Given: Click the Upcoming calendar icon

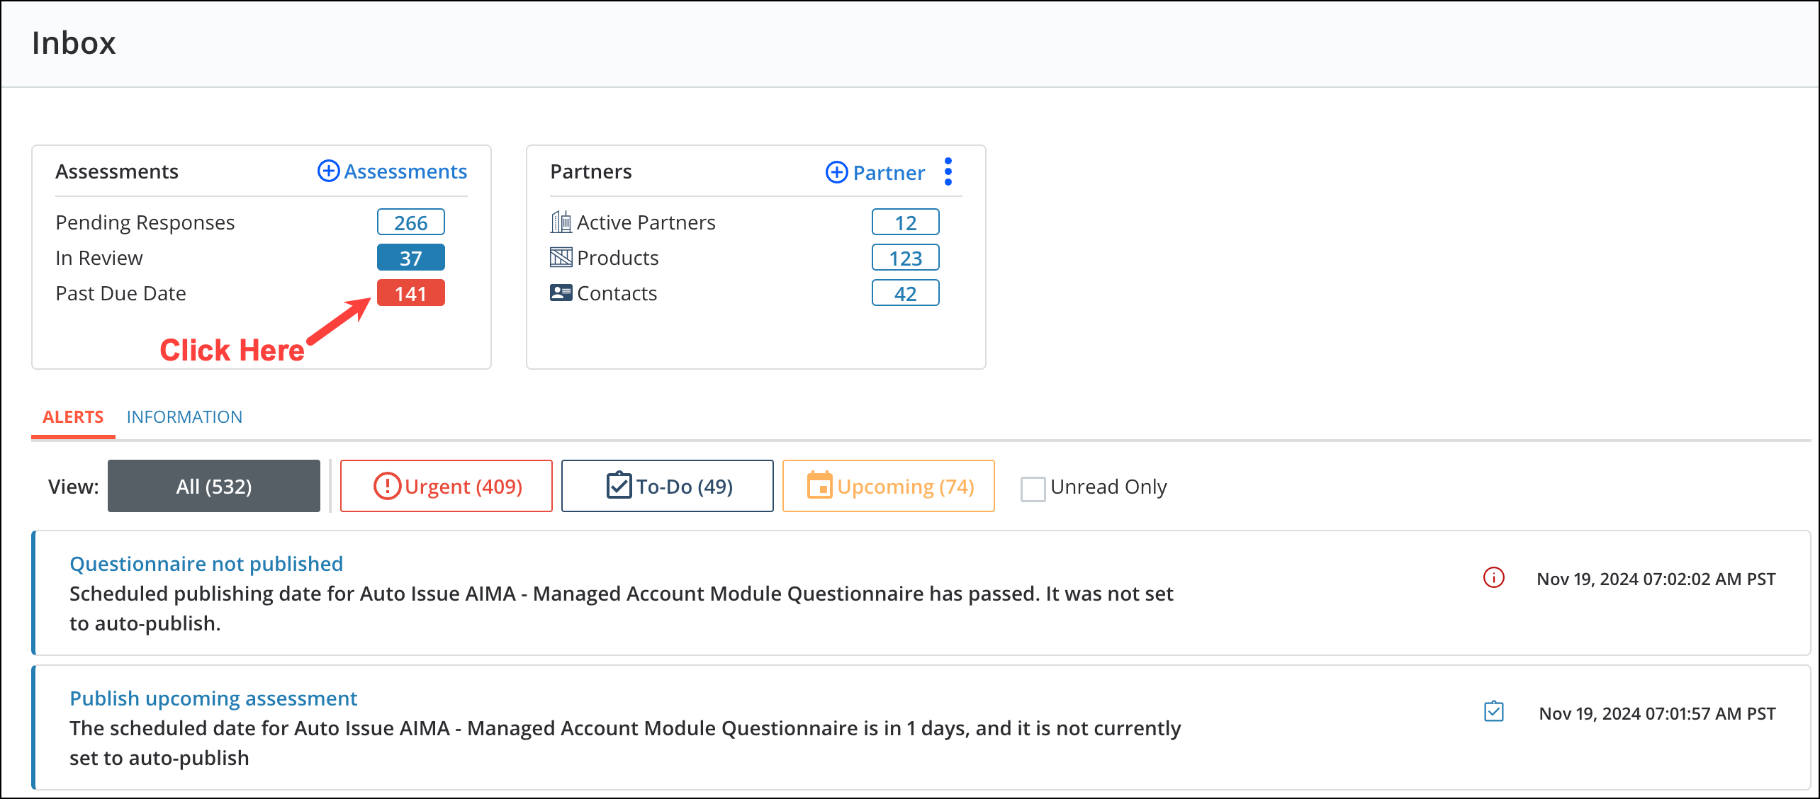Looking at the screenshot, I should pyautogui.click(x=819, y=486).
